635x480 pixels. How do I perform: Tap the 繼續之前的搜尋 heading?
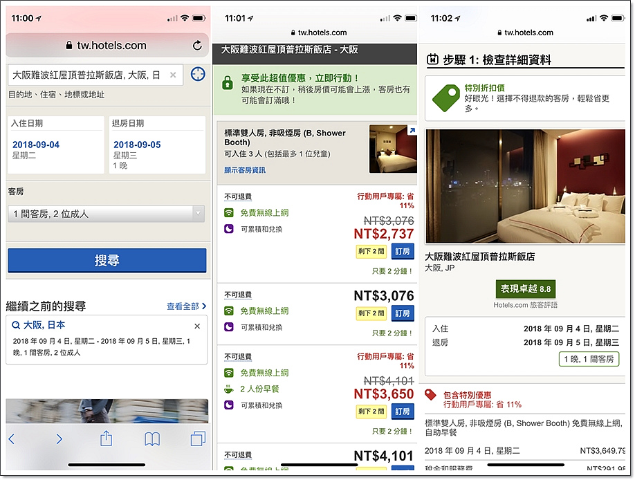(x=46, y=306)
